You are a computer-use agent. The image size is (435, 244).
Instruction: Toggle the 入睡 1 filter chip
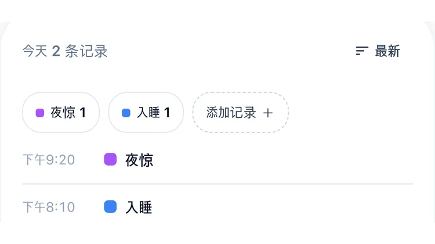point(146,113)
